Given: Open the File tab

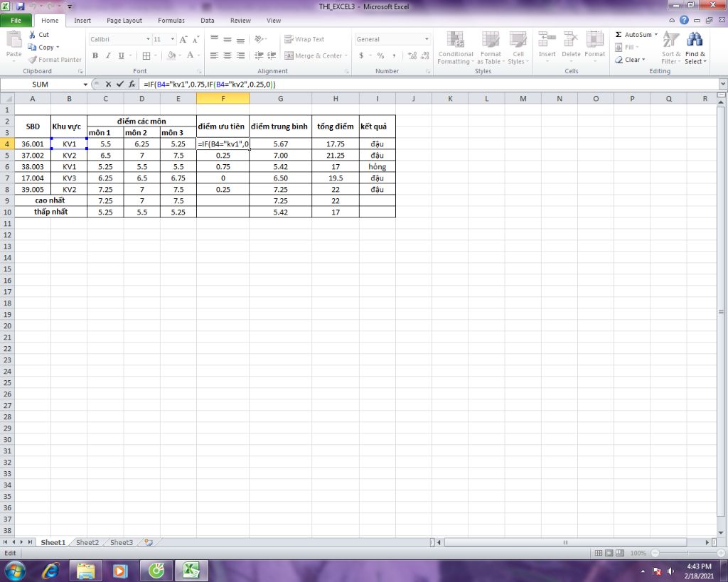Looking at the screenshot, I should point(16,21).
